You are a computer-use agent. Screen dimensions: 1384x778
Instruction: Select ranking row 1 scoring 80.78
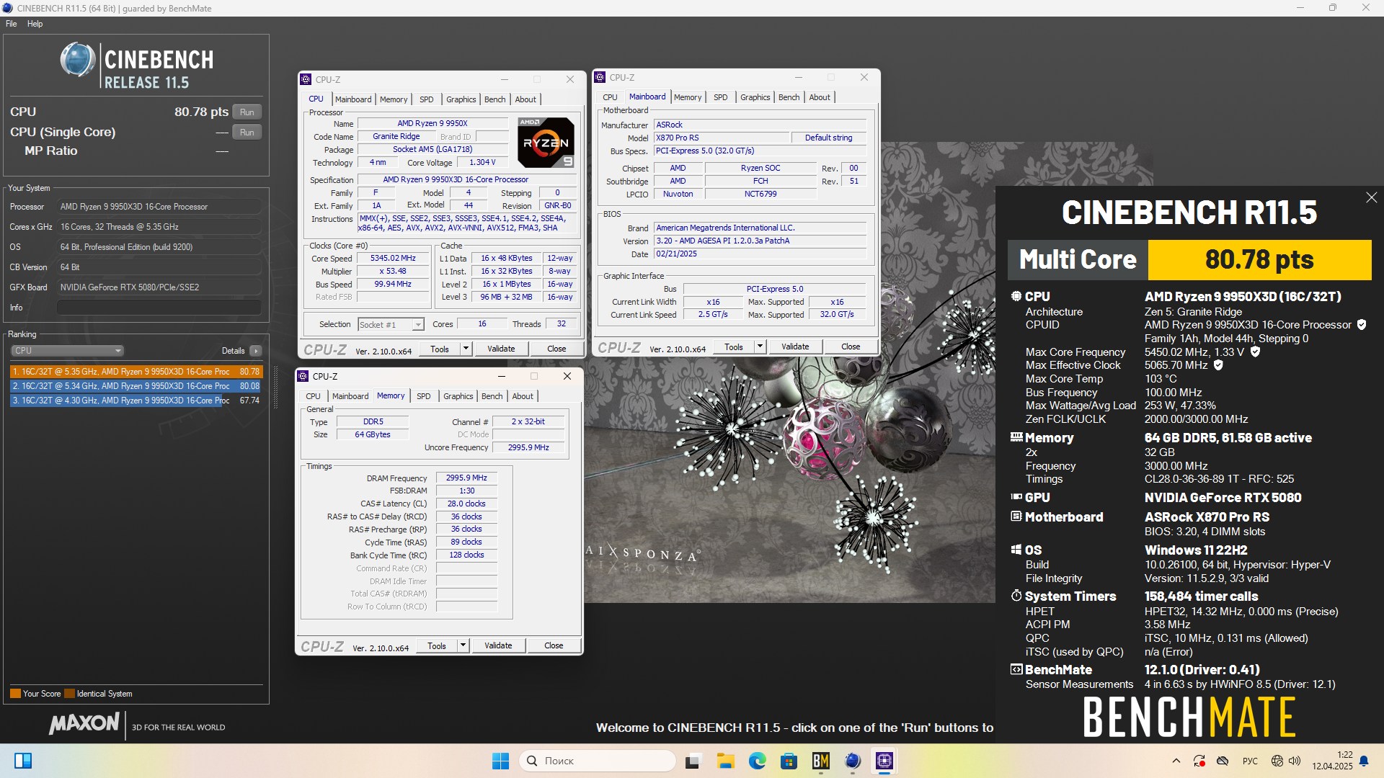pos(136,372)
